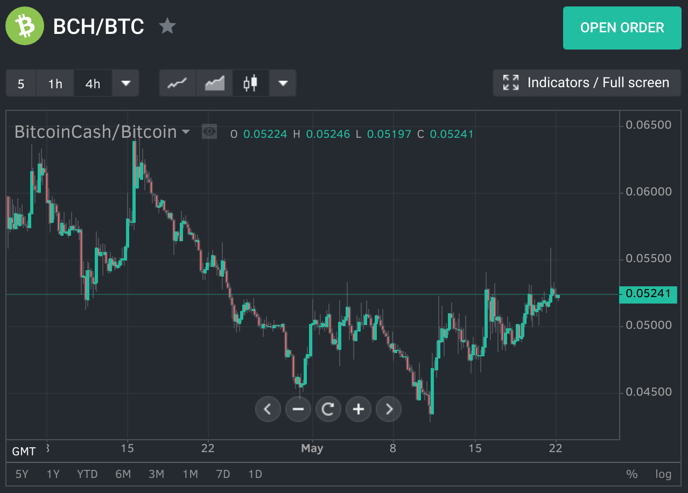Image resolution: width=688 pixels, height=493 pixels.
Task: Open Indicators / Full screen
Action: (587, 83)
